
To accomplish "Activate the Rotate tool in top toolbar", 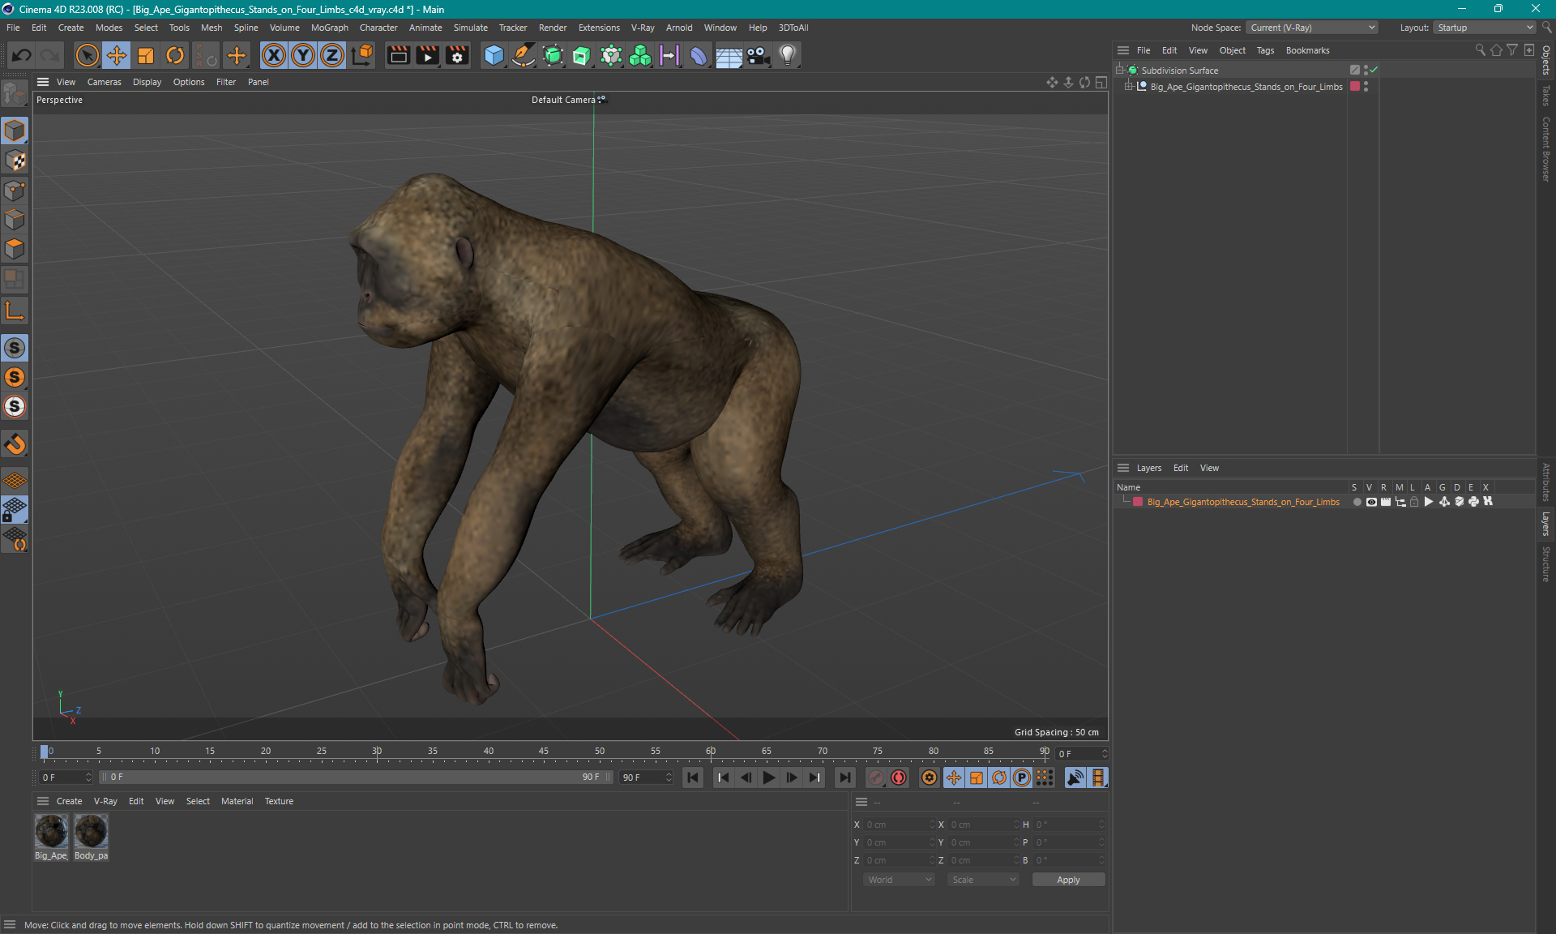I will coord(175,55).
